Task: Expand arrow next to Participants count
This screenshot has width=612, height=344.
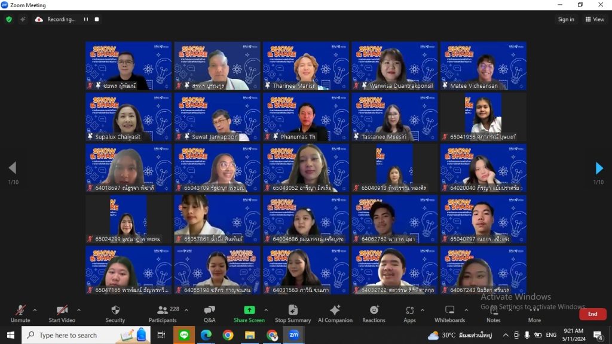Action: click(186, 310)
